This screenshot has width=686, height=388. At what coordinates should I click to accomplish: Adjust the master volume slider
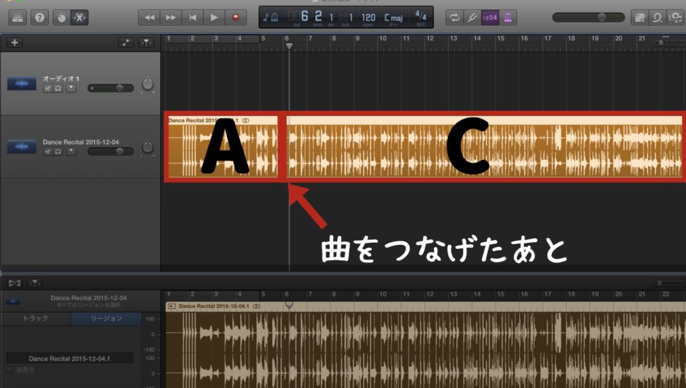tap(588, 17)
